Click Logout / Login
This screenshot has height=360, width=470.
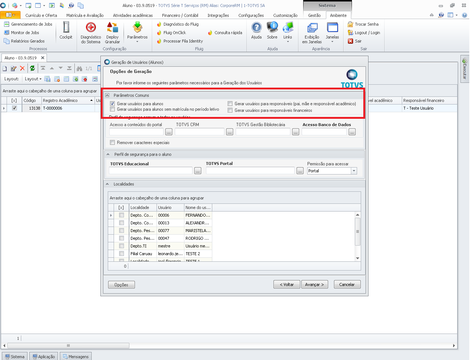click(x=364, y=33)
